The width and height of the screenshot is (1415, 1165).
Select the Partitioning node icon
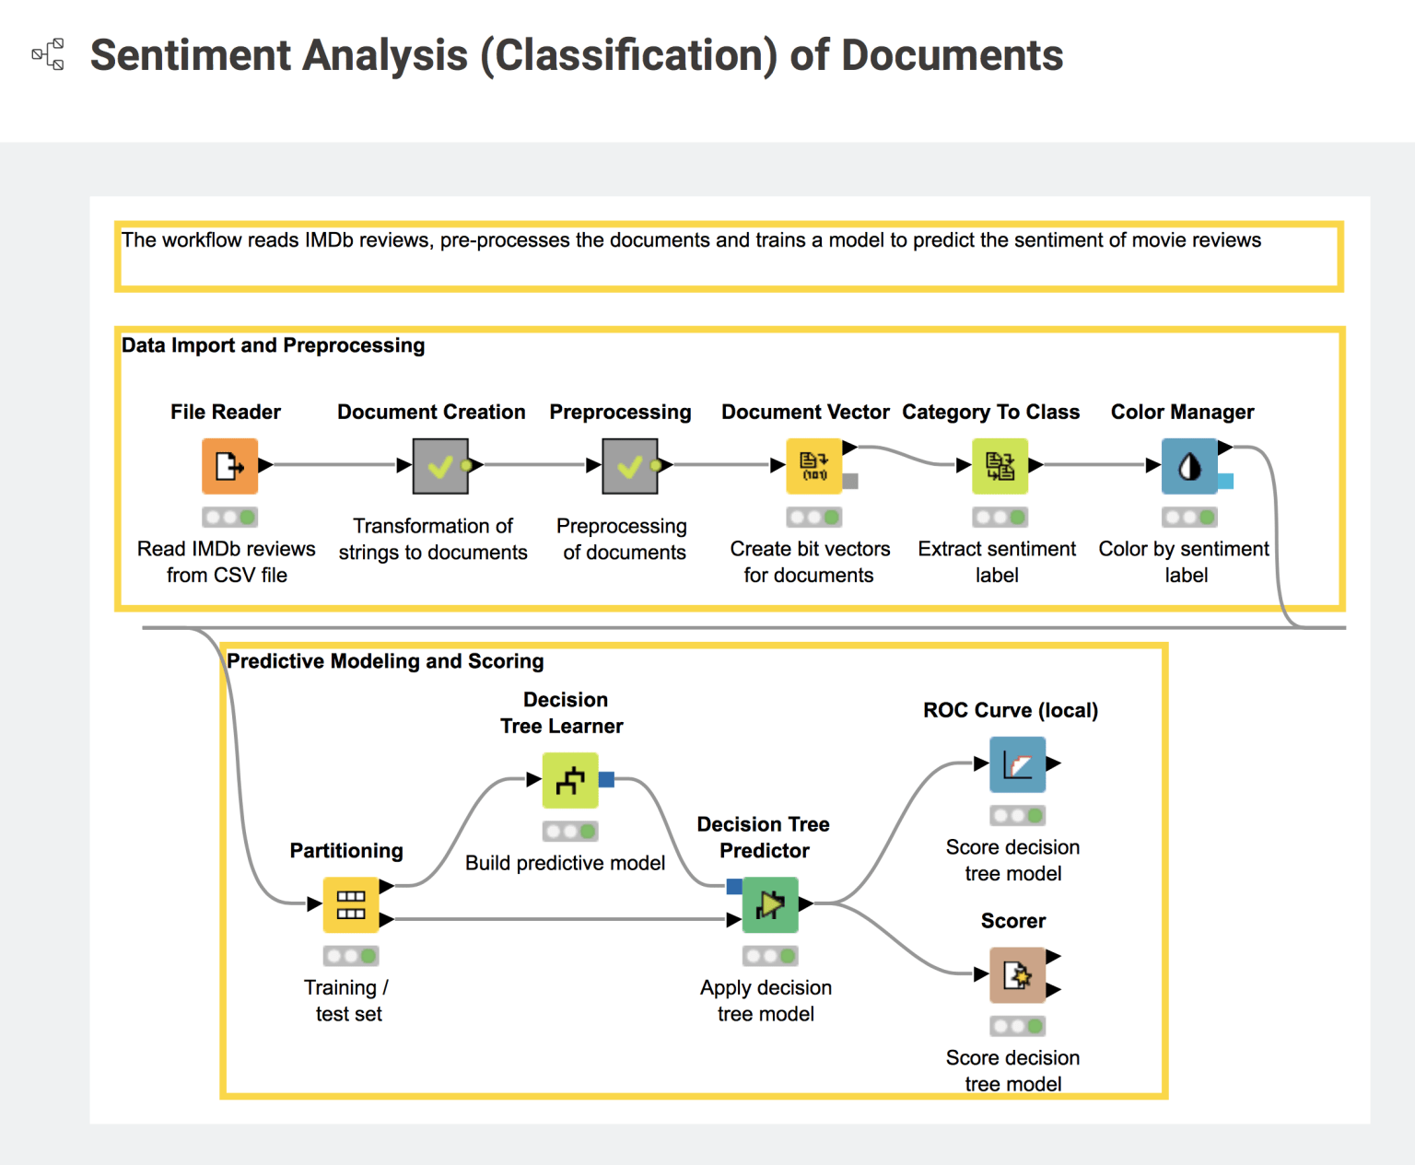coord(351,904)
